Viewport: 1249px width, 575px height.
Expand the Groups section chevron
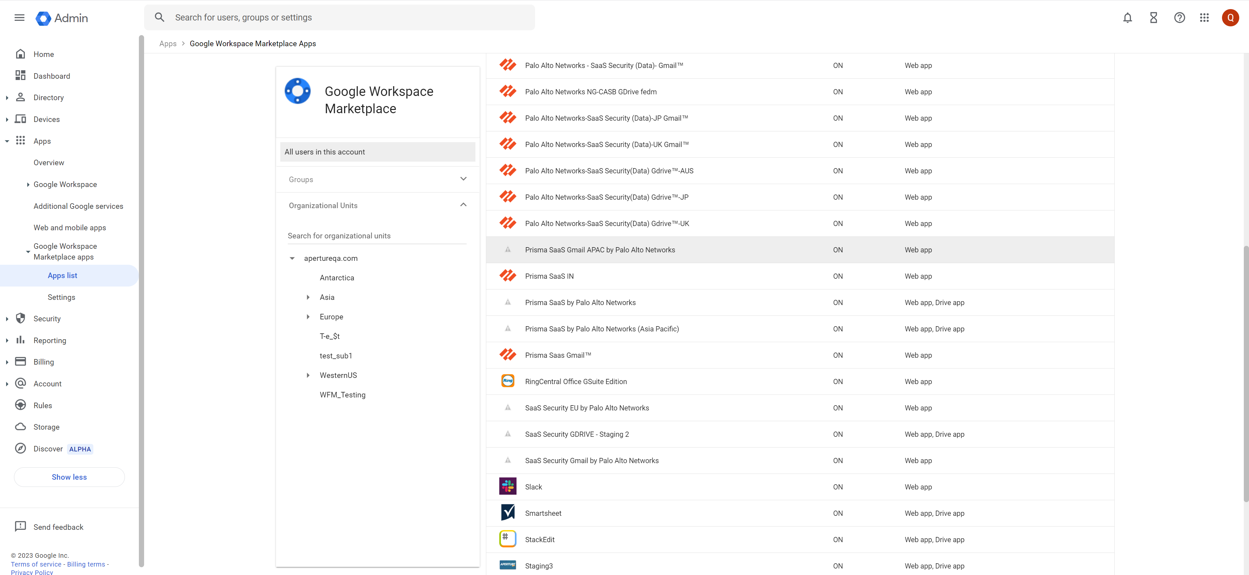(x=463, y=179)
